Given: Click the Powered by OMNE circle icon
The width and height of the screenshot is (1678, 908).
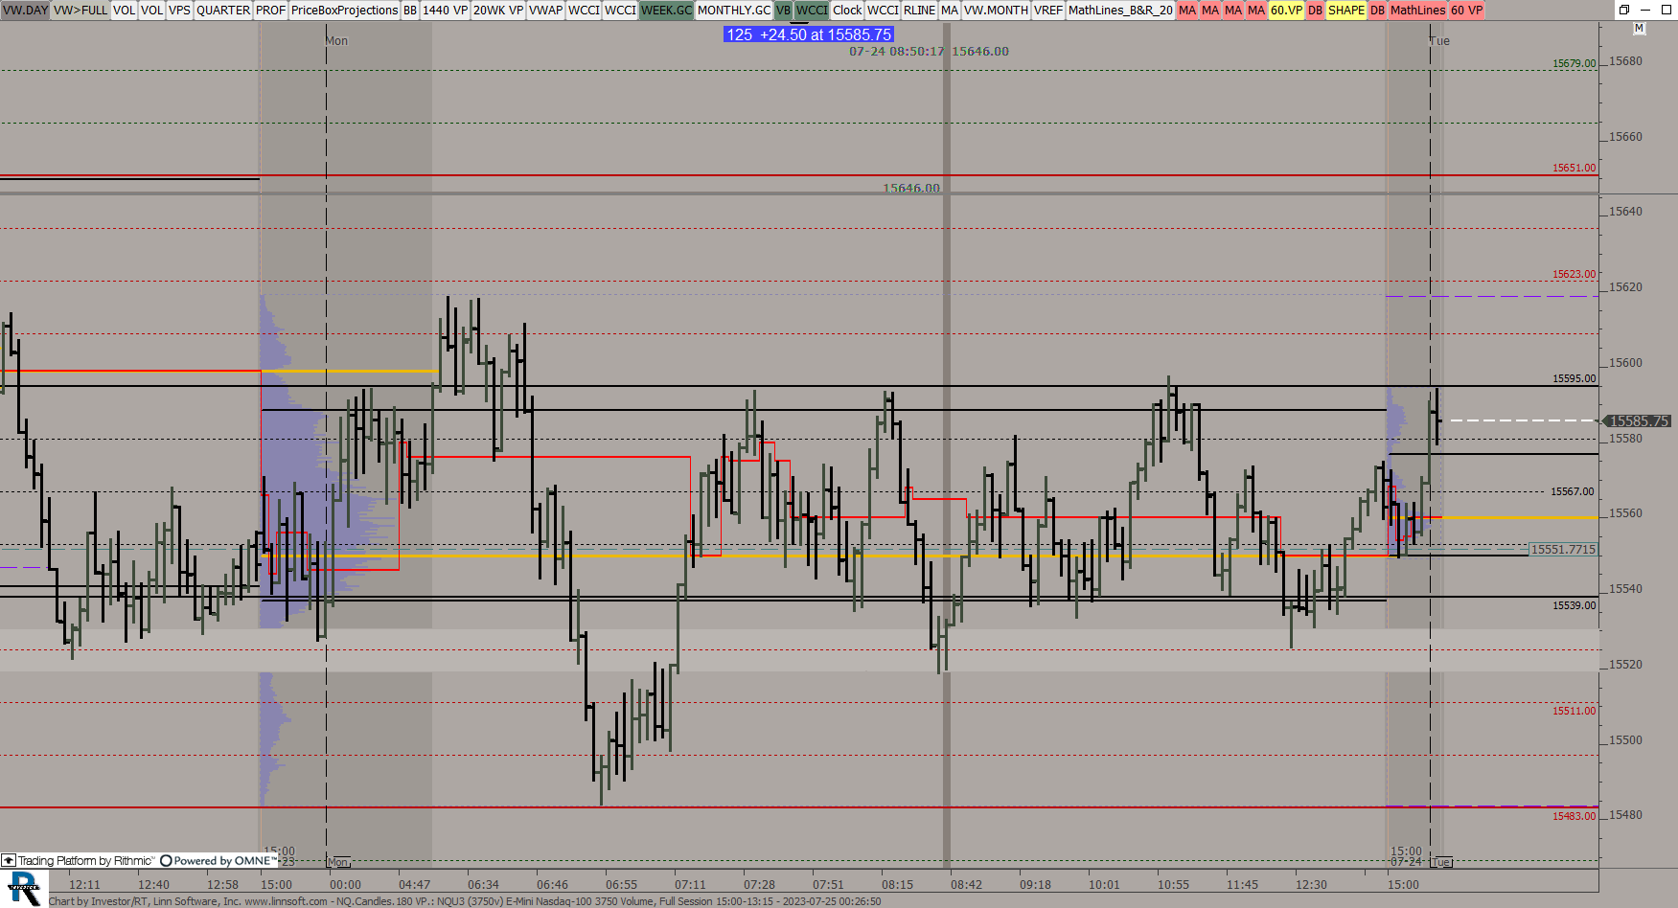Looking at the screenshot, I should coord(166,861).
